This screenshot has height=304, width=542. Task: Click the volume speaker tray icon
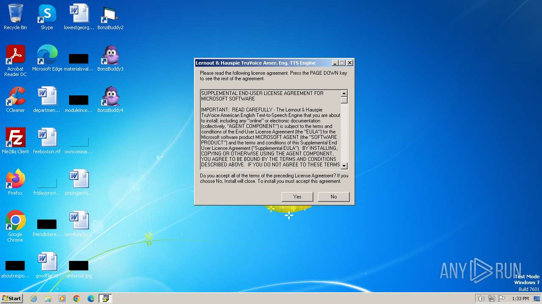(481, 299)
